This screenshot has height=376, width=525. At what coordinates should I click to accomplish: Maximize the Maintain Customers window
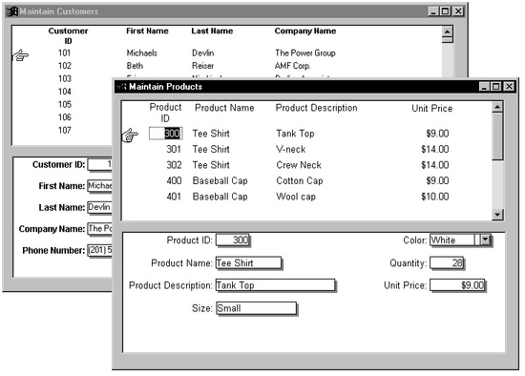pyautogui.click(x=446, y=11)
